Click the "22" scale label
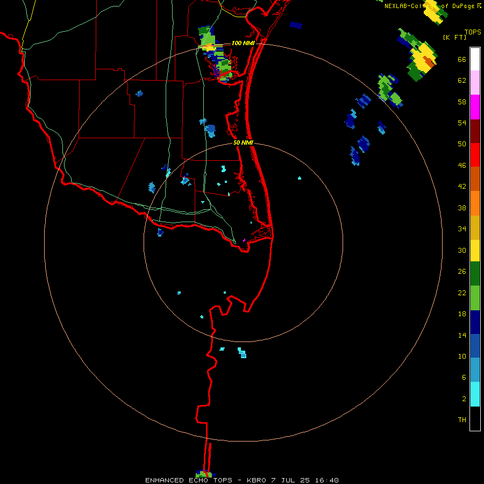Screen dimensions: 484x484 pyautogui.click(x=462, y=293)
